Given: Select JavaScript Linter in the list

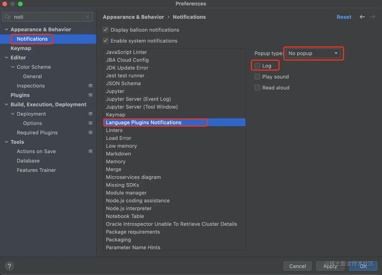Looking at the screenshot, I should pyautogui.click(x=174, y=52).
